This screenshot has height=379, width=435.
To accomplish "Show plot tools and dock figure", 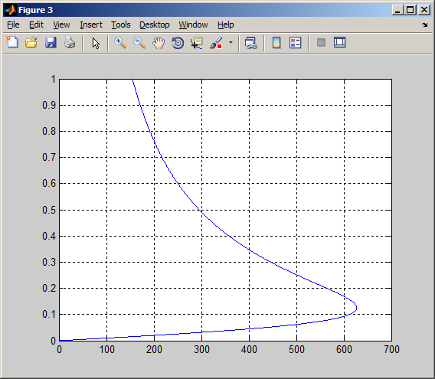I will (x=339, y=43).
